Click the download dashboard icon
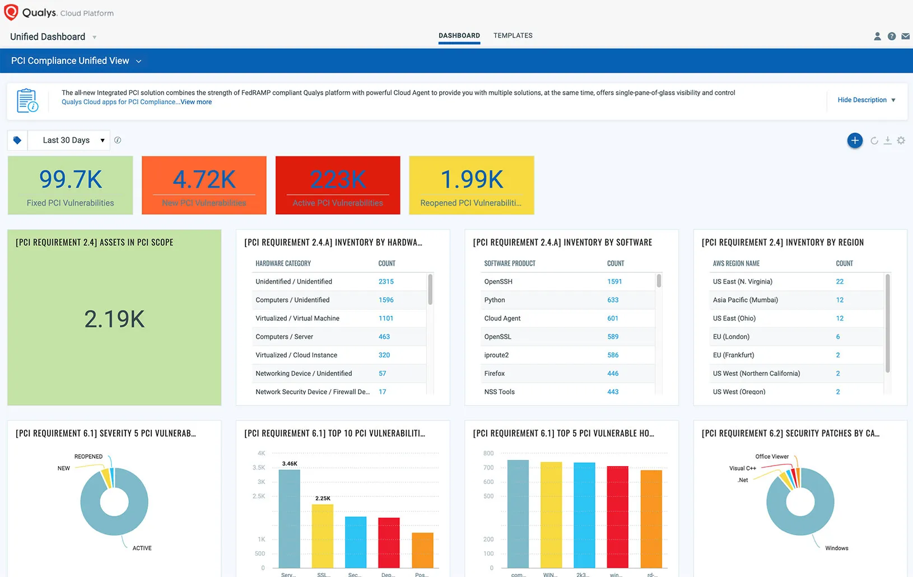Screen dimensions: 913x577 pyautogui.click(x=887, y=141)
